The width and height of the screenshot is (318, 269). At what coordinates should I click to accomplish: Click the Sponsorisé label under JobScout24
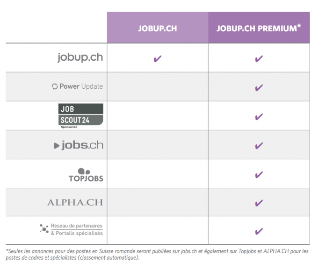point(69,127)
